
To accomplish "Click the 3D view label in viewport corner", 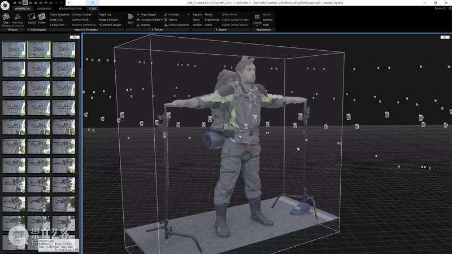I will pyautogui.click(x=445, y=37).
